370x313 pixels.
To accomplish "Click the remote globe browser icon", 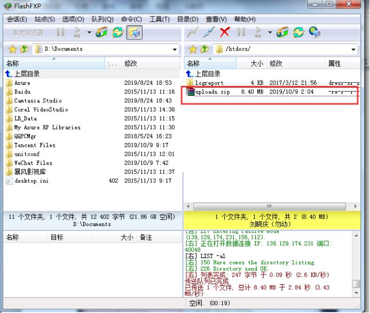I will pos(314,32).
